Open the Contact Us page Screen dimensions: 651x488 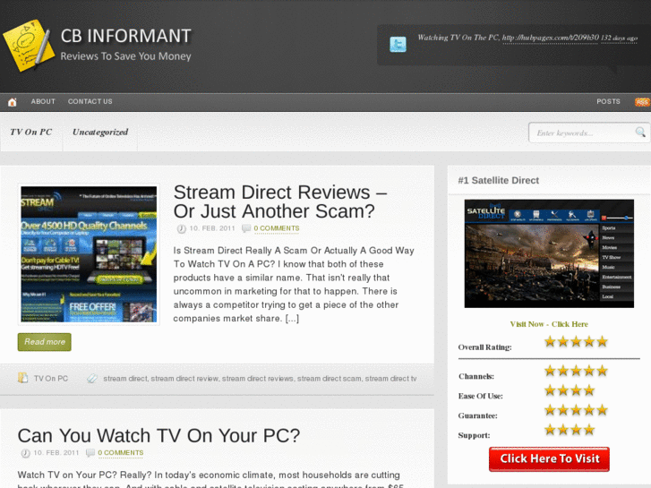(90, 102)
